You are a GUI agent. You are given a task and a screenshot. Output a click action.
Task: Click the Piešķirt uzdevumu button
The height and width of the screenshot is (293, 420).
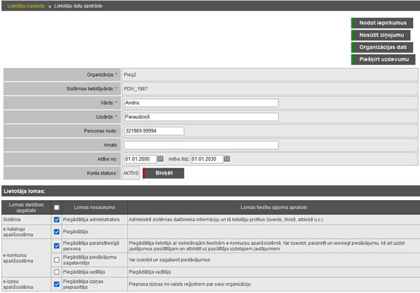point(382,59)
